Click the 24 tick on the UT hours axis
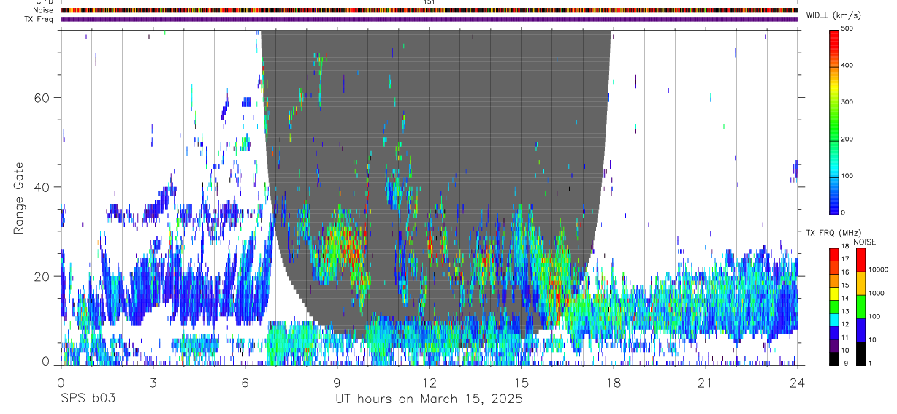Viewport: 897px width, 414px height. pos(798,383)
